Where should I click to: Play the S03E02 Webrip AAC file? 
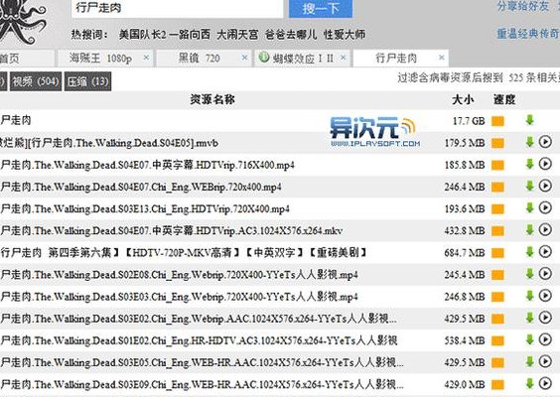(545, 318)
